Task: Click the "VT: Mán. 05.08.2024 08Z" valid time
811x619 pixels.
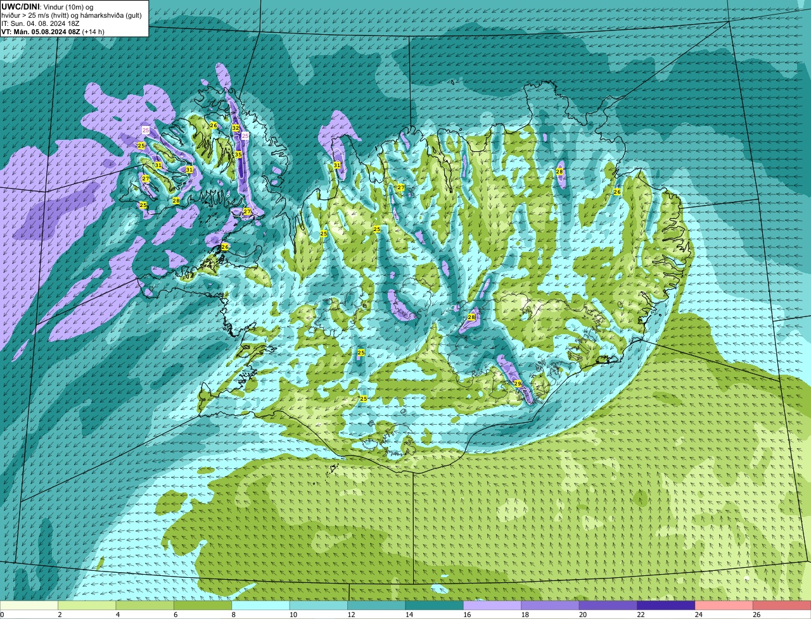Action: coord(41,32)
